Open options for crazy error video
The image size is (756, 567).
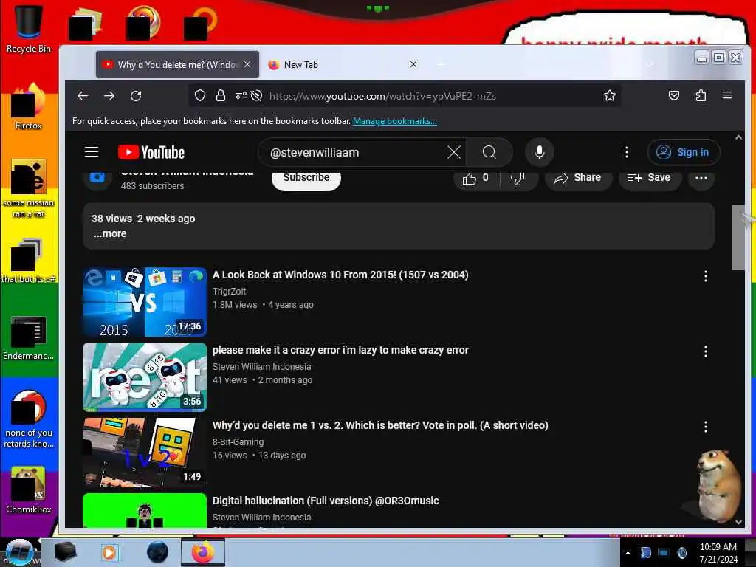tap(705, 351)
